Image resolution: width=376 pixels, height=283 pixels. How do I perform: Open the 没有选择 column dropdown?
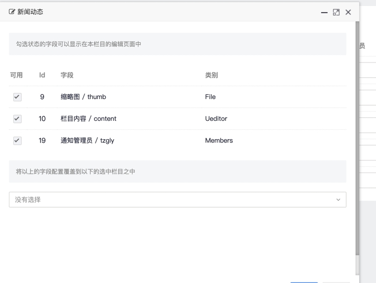(174, 200)
